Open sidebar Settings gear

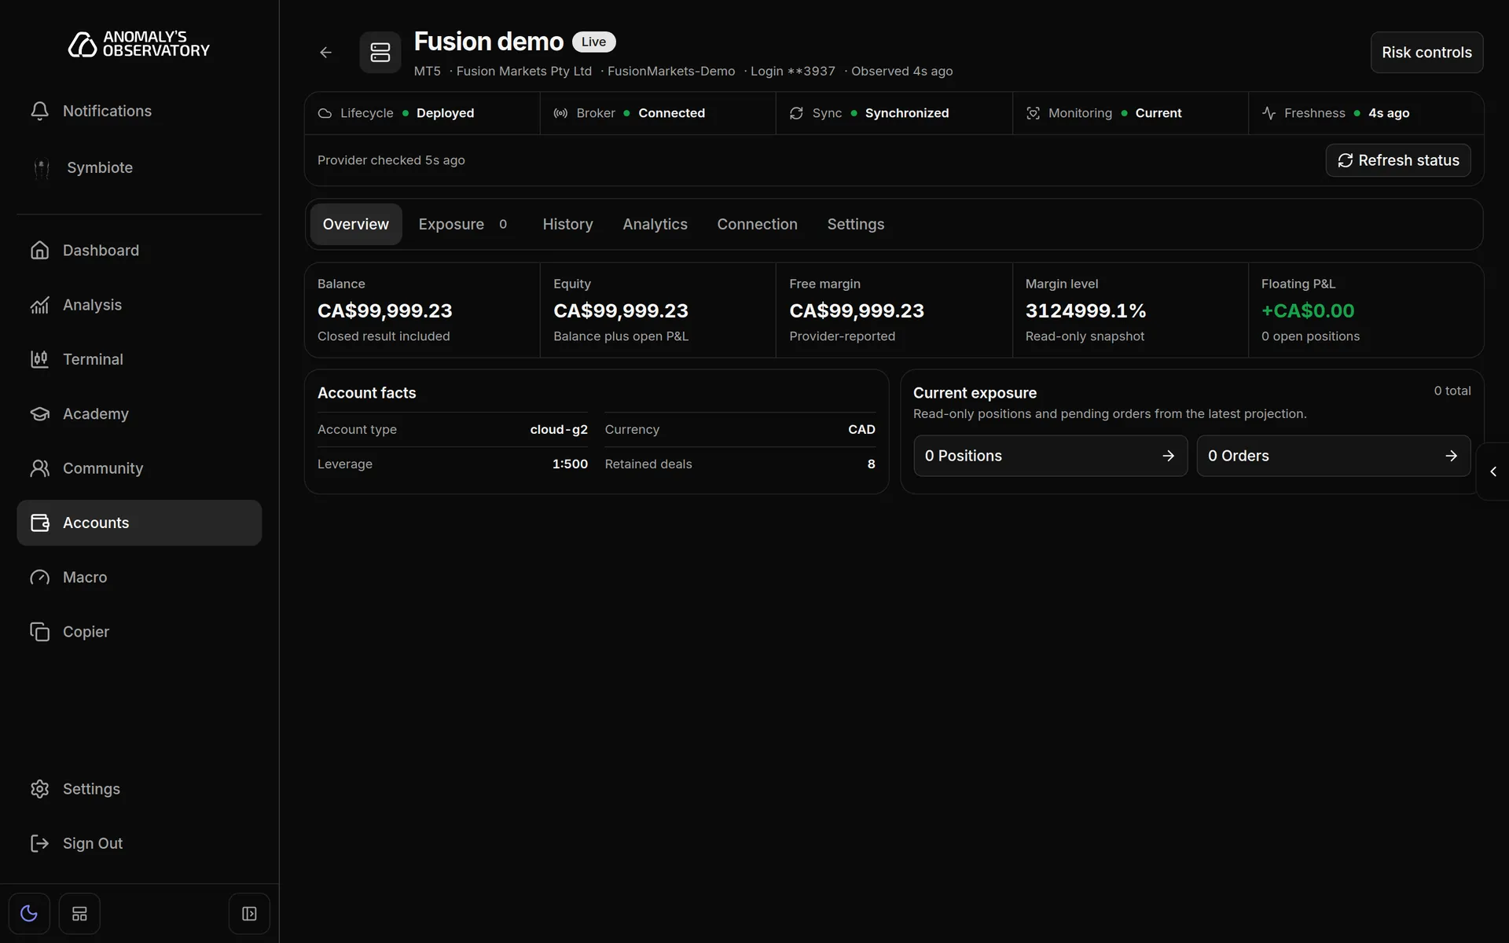[39, 789]
